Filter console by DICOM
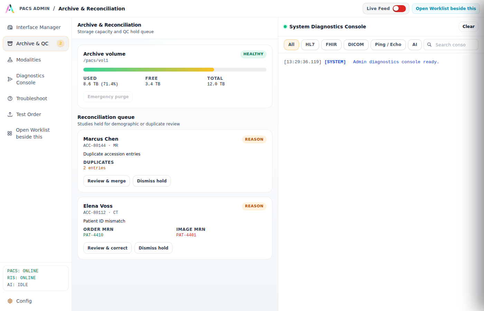The image size is (484, 311). coord(356,45)
